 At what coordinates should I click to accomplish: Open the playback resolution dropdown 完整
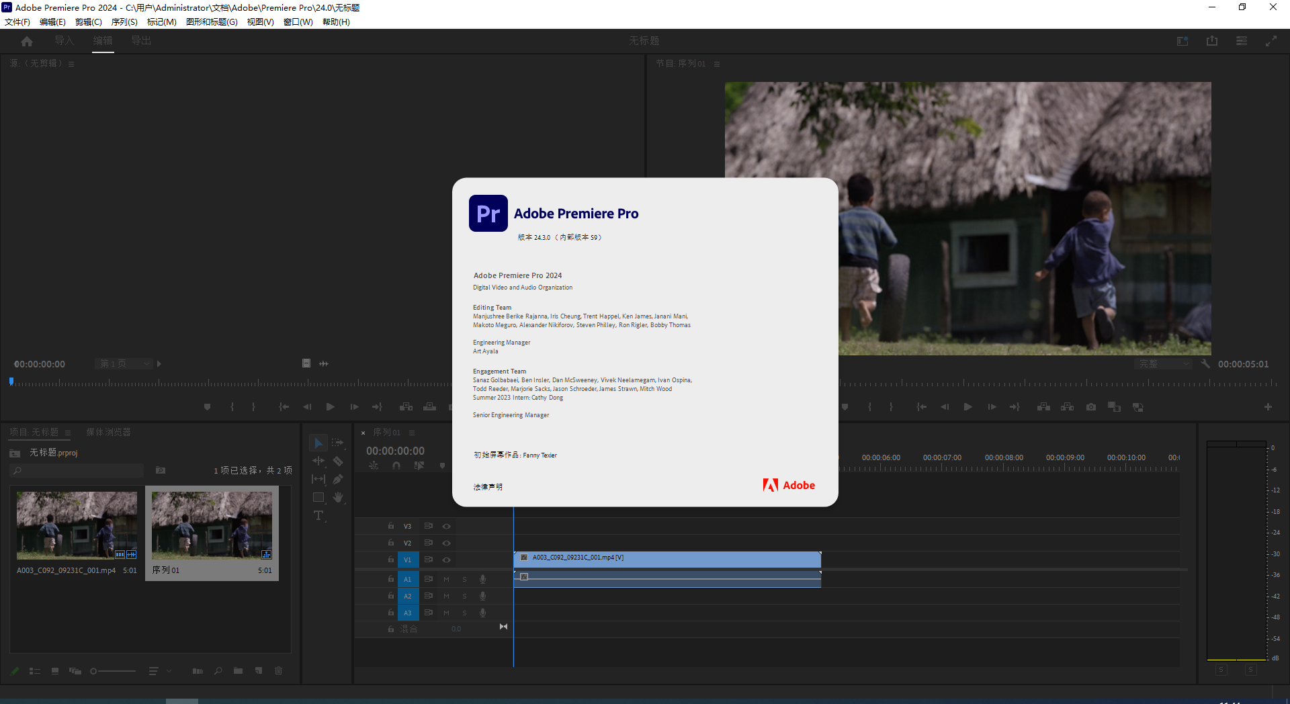1164,364
